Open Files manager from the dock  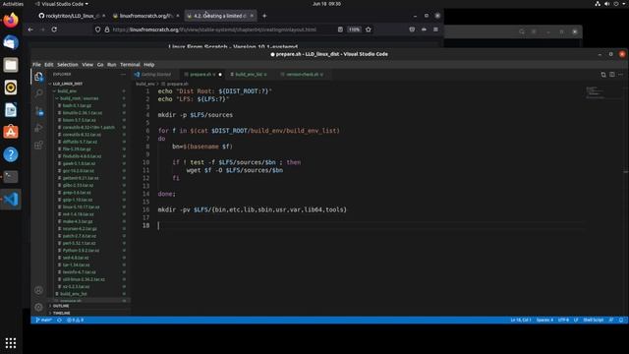(11, 65)
